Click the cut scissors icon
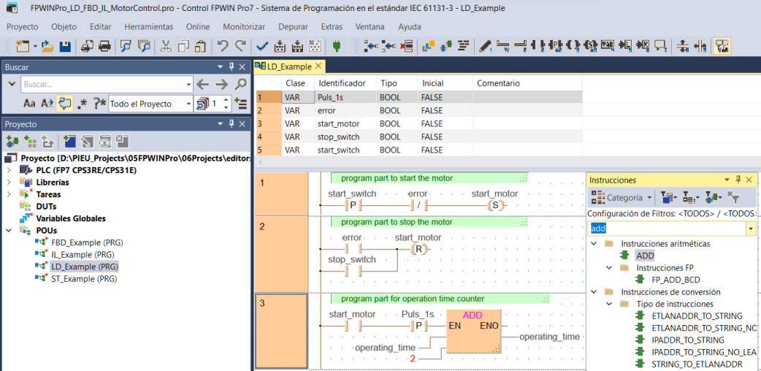 click(x=166, y=47)
